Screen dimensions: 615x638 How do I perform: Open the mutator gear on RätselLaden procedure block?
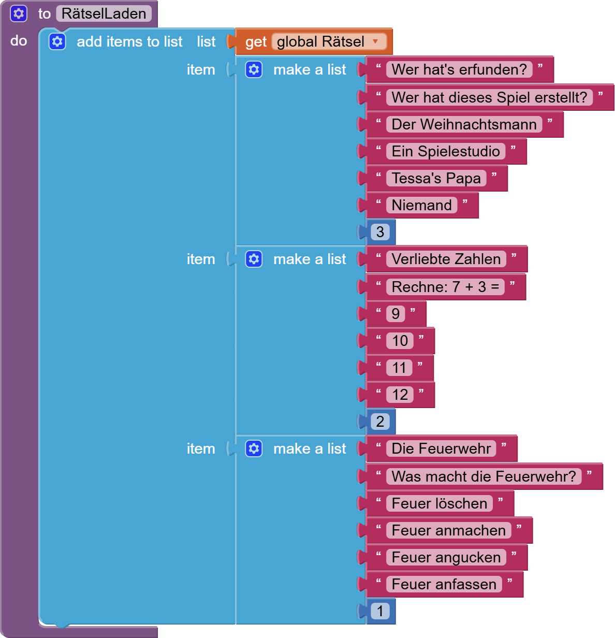[x=19, y=13]
